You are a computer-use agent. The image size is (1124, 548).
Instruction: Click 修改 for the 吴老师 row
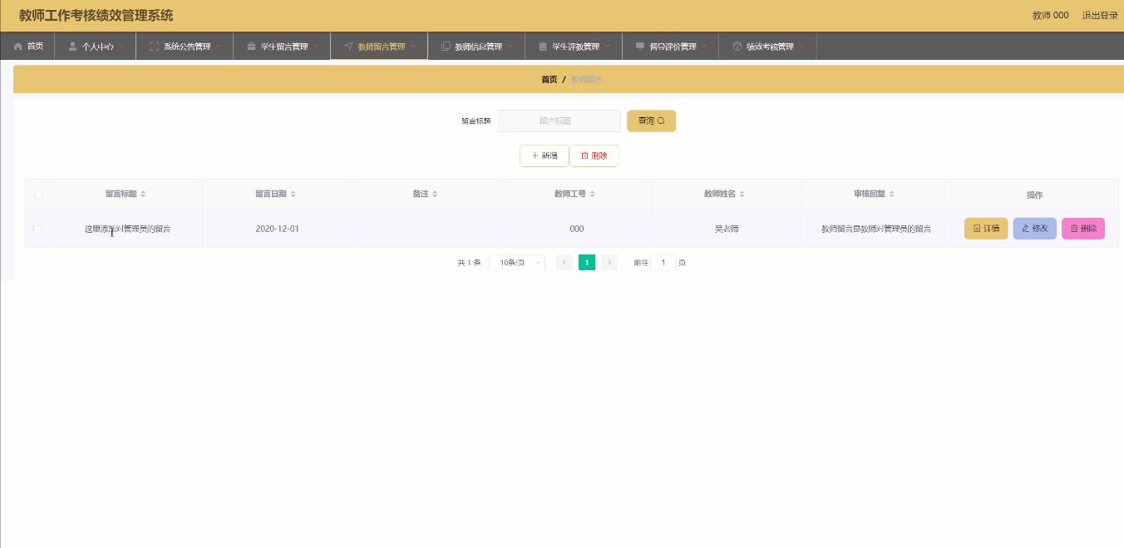pyautogui.click(x=1034, y=229)
